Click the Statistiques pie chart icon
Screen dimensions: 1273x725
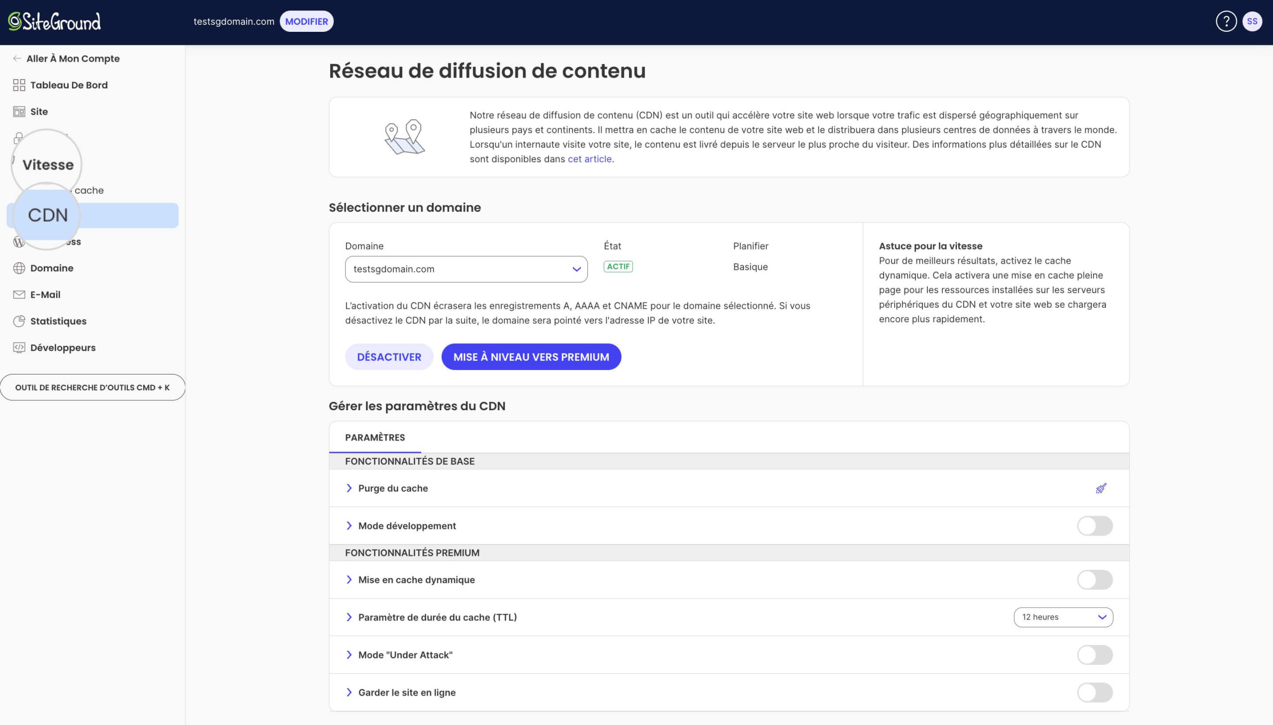pos(19,321)
